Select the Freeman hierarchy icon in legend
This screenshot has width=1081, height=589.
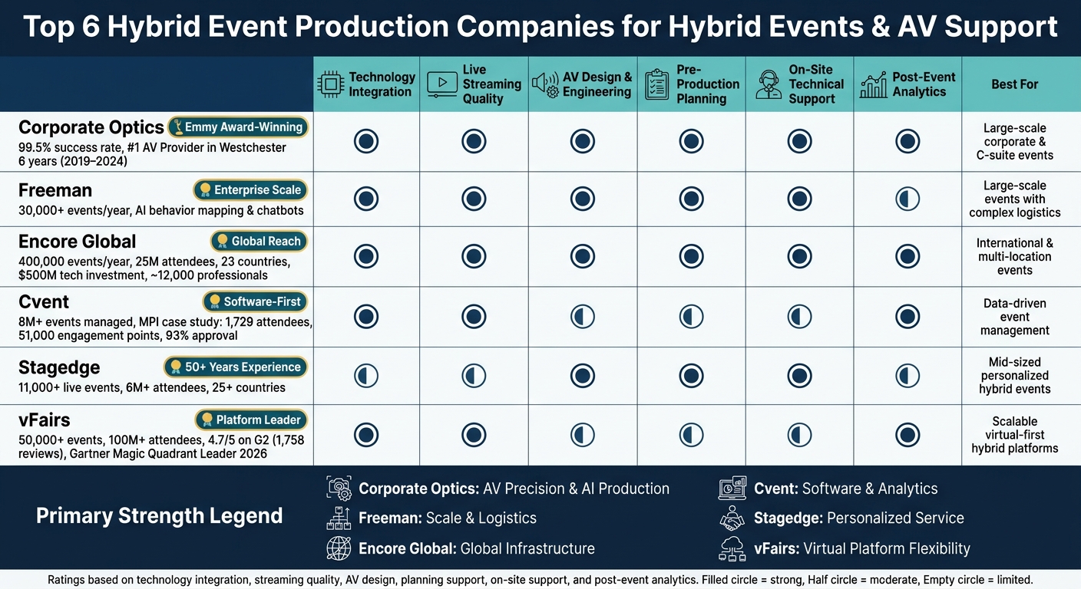(x=339, y=518)
